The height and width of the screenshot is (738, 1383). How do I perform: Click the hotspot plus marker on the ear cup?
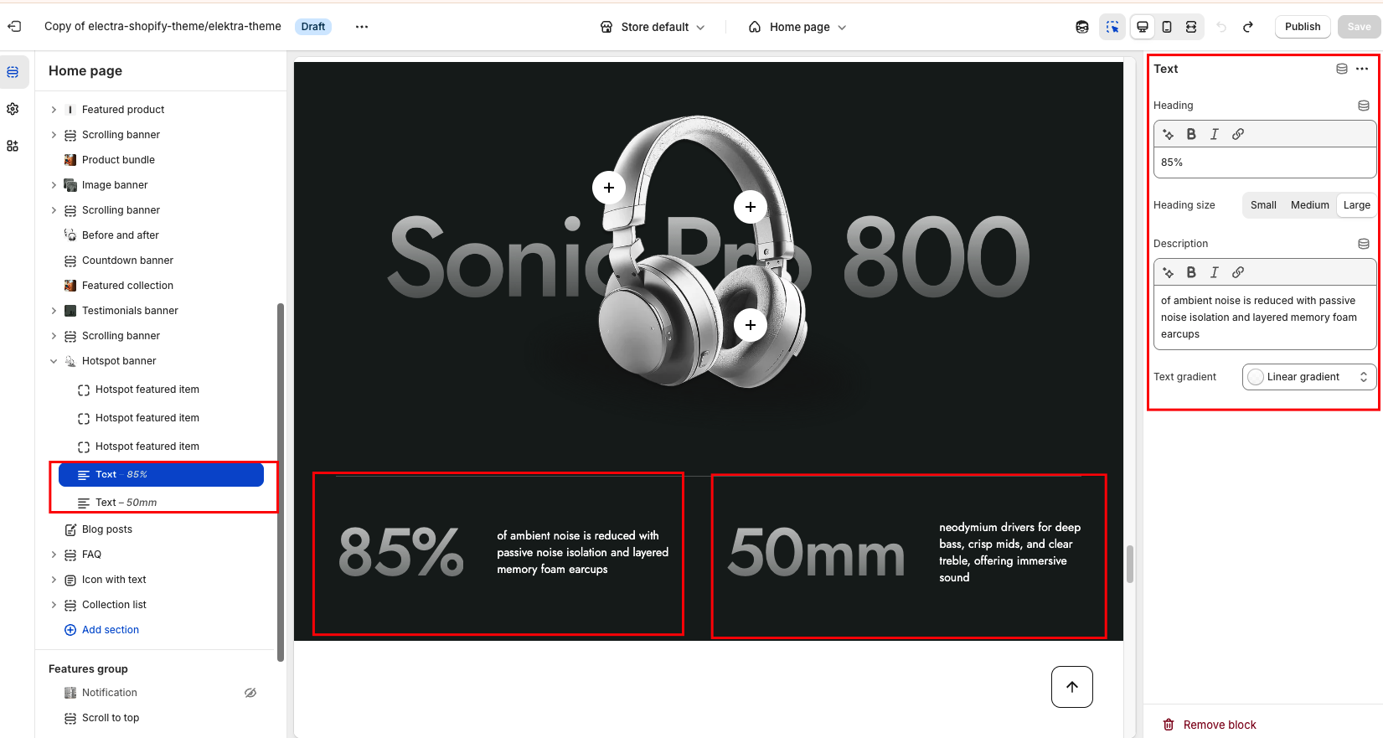(x=751, y=325)
